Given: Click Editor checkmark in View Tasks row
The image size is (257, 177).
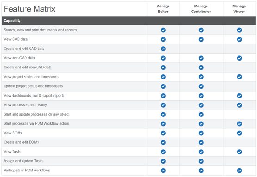Looking at the screenshot, I should click(x=163, y=152).
